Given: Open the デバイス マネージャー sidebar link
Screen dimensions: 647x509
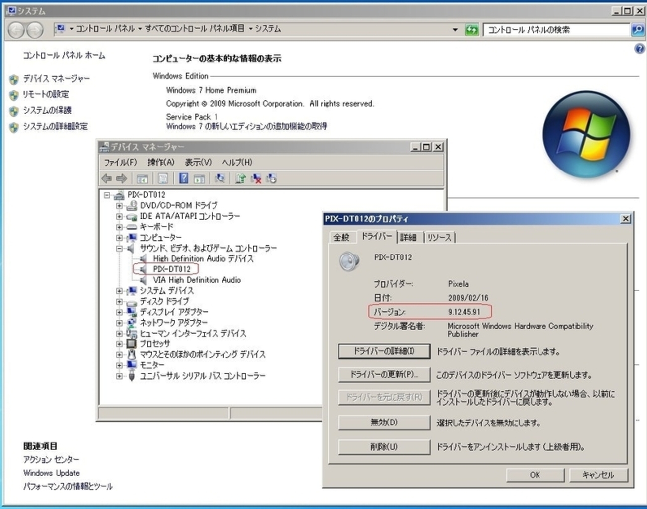Looking at the screenshot, I should pyautogui.click(x=57, y=78).
